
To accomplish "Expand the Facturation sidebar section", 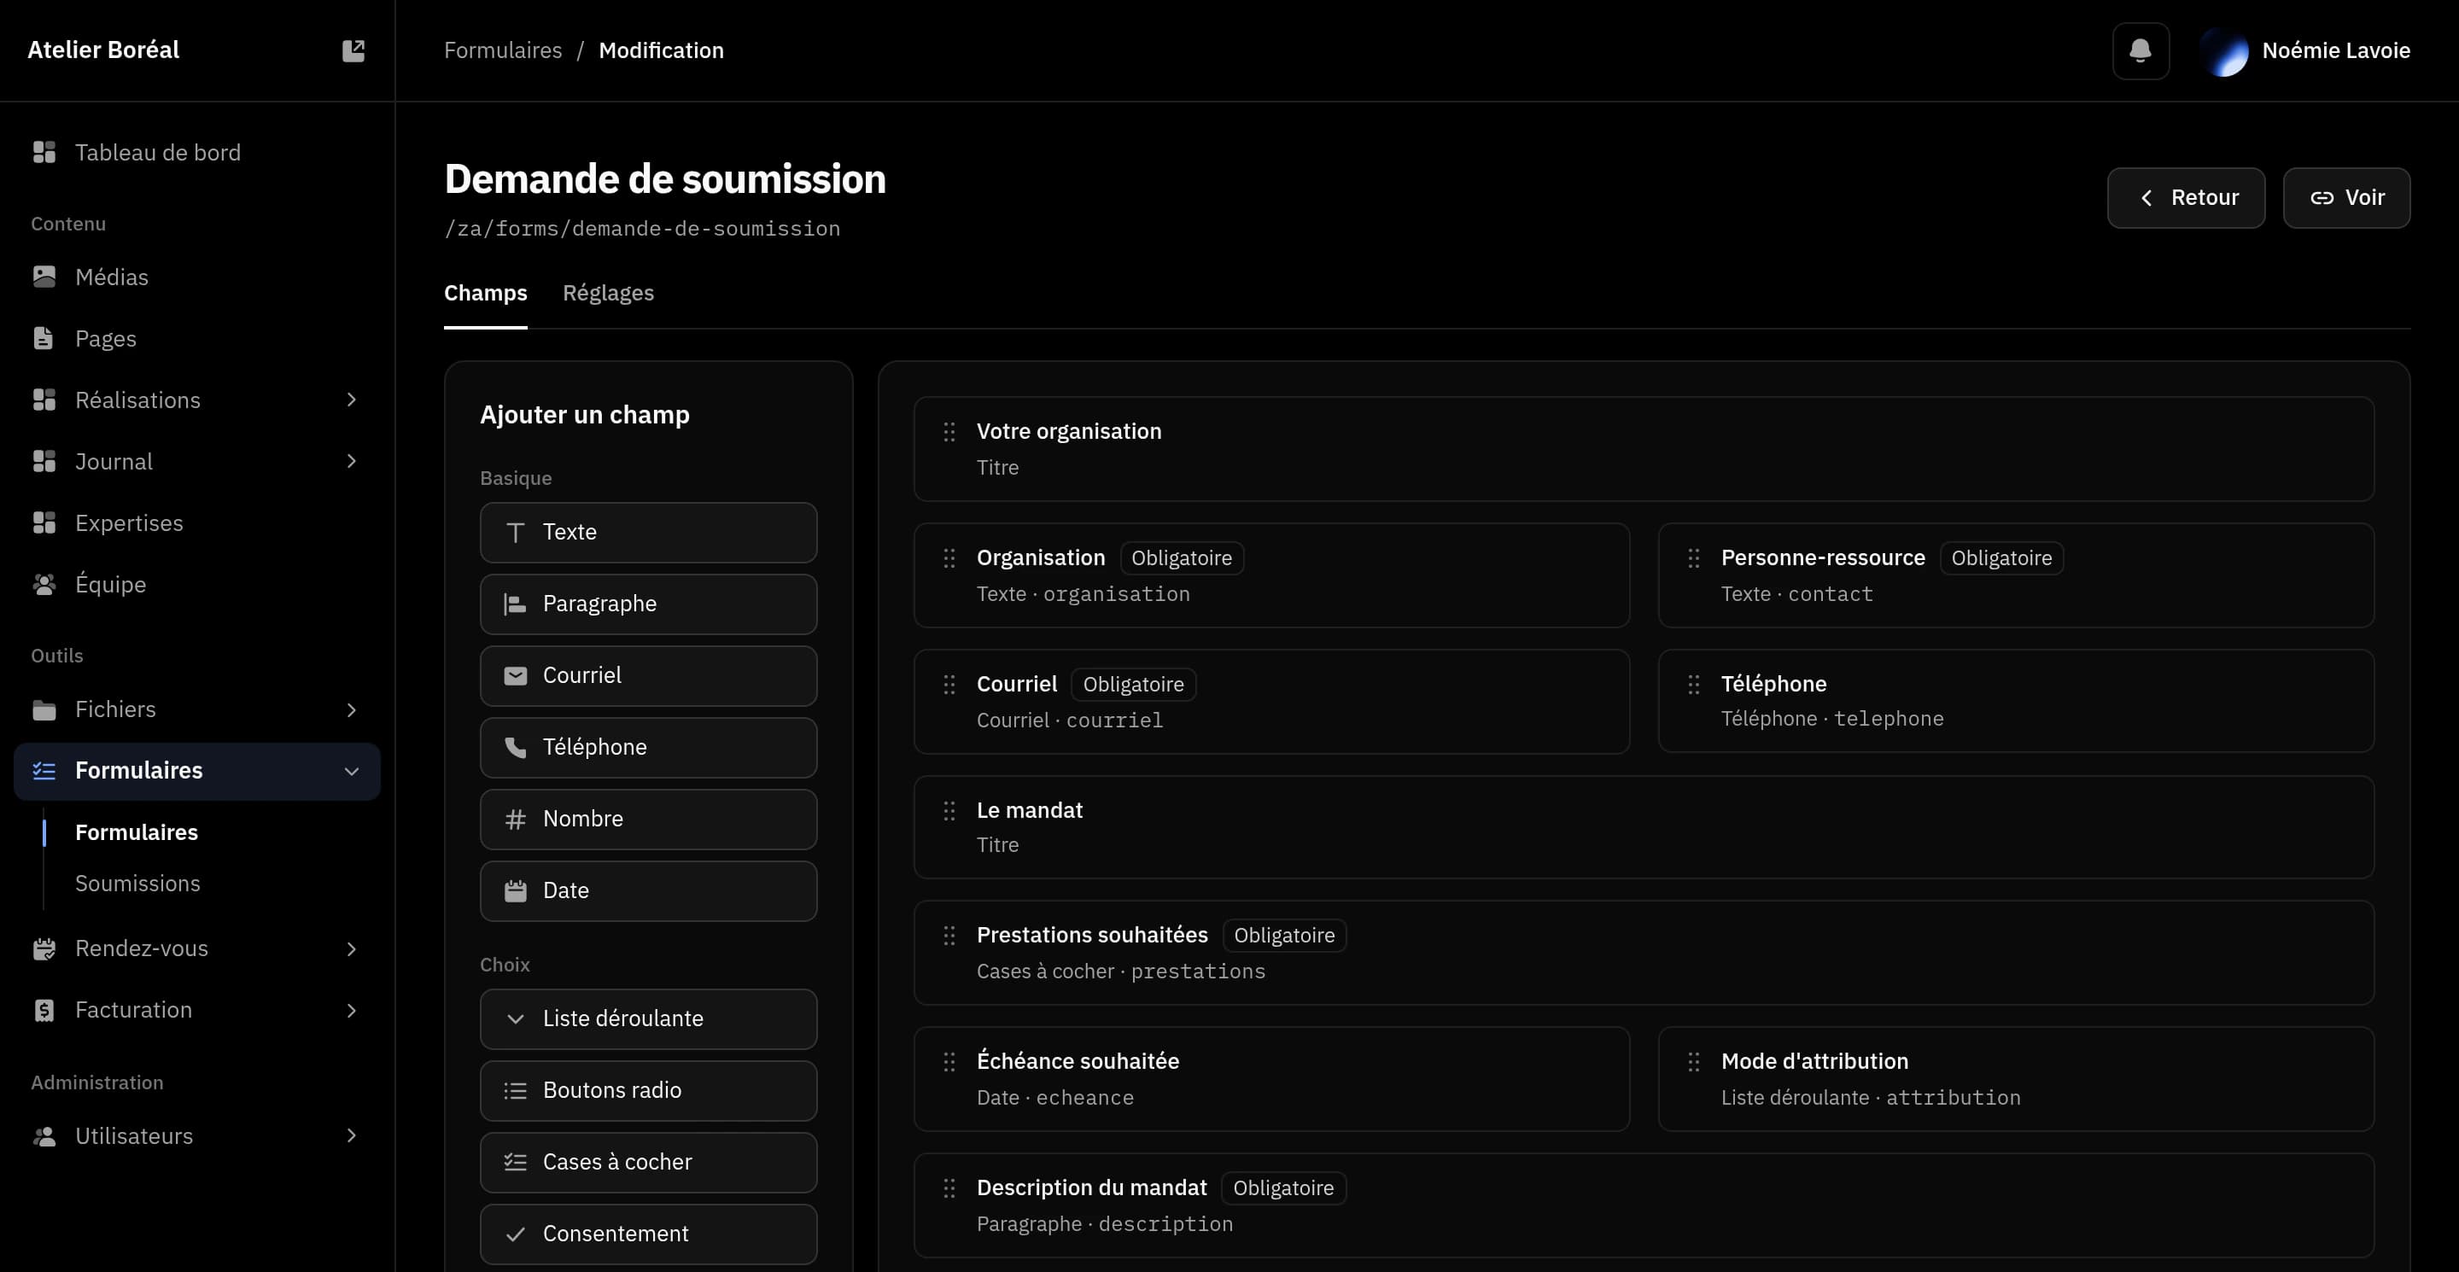I will point(351,1010).
